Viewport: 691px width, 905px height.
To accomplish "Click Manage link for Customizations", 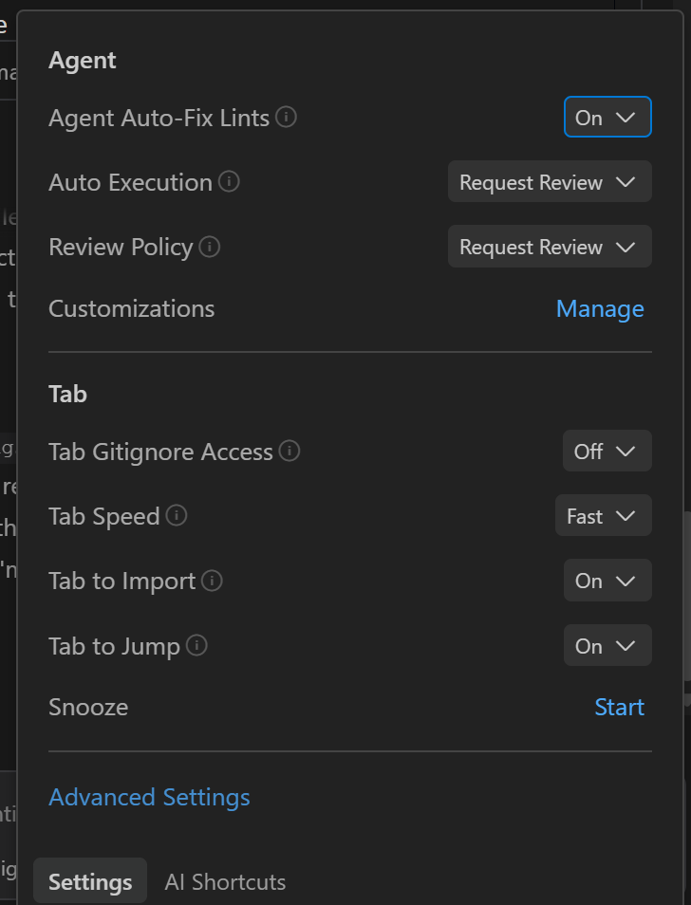I will tap(599, 309).
